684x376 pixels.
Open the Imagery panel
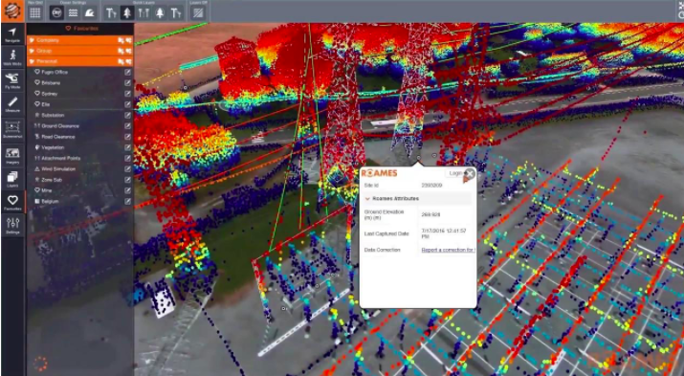[12, 155]
